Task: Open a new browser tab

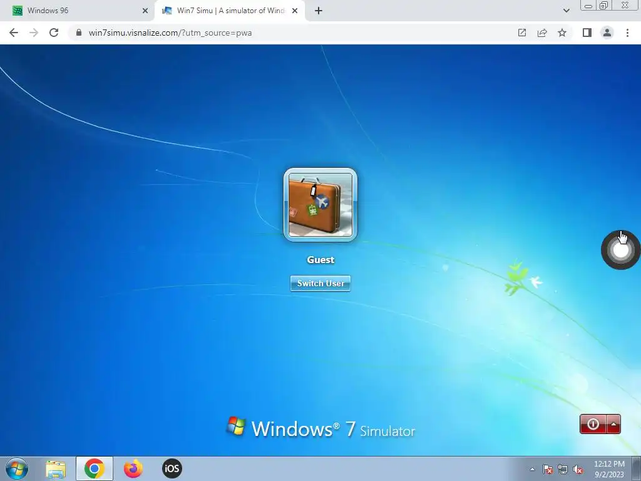Action: point(319,11)
